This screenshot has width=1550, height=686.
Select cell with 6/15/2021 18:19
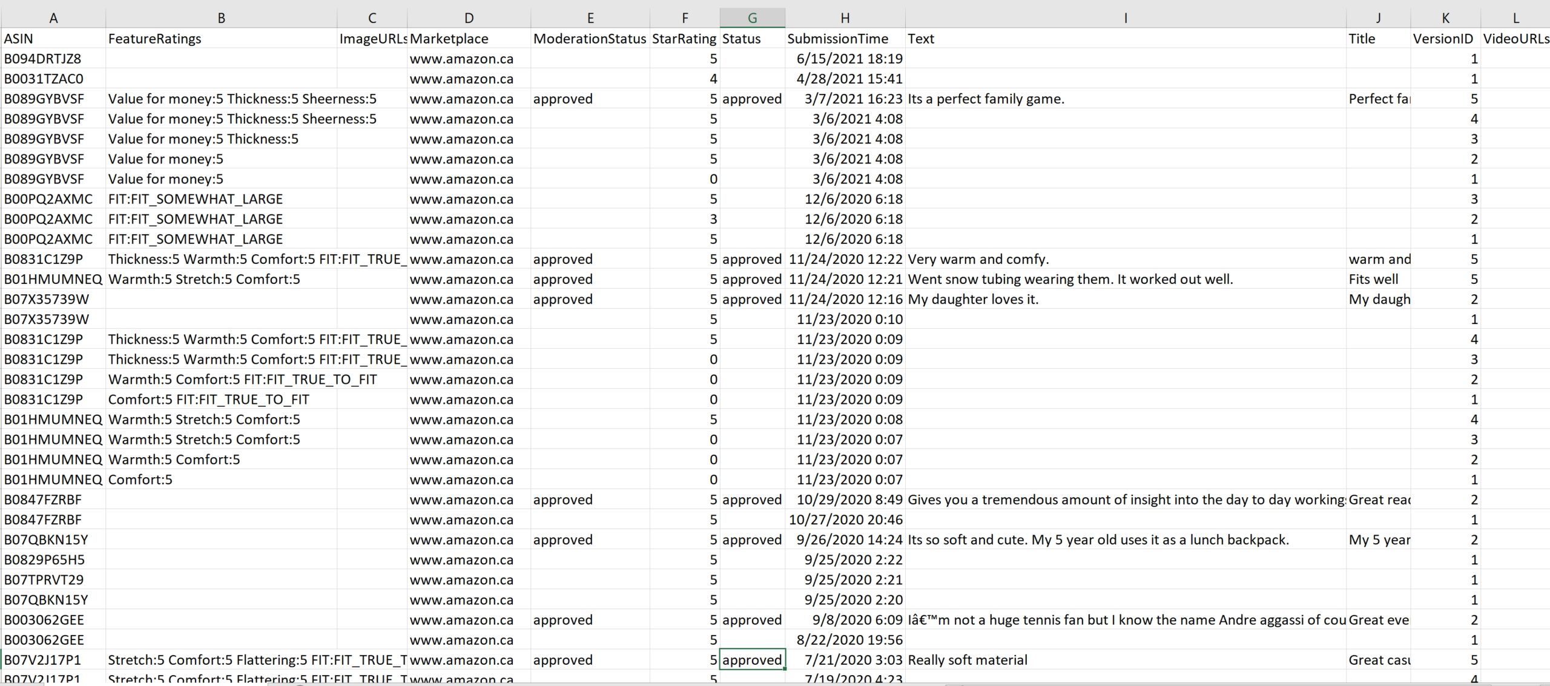click(x=845, y=59)
